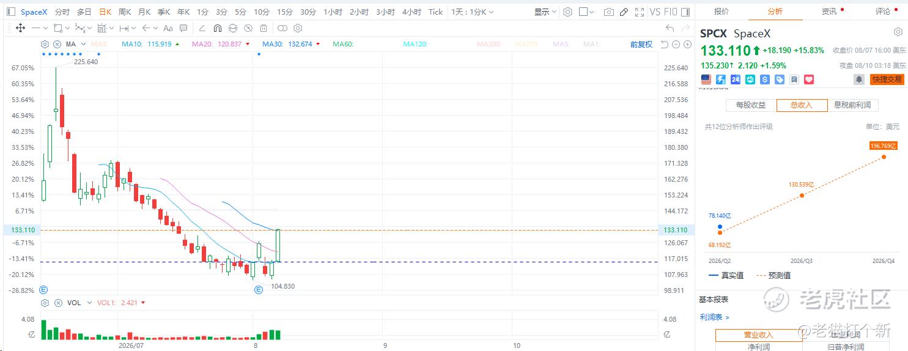908x351 pixels.
Task: Remove the VOL indicator with X icon
Action: (59, 303)
